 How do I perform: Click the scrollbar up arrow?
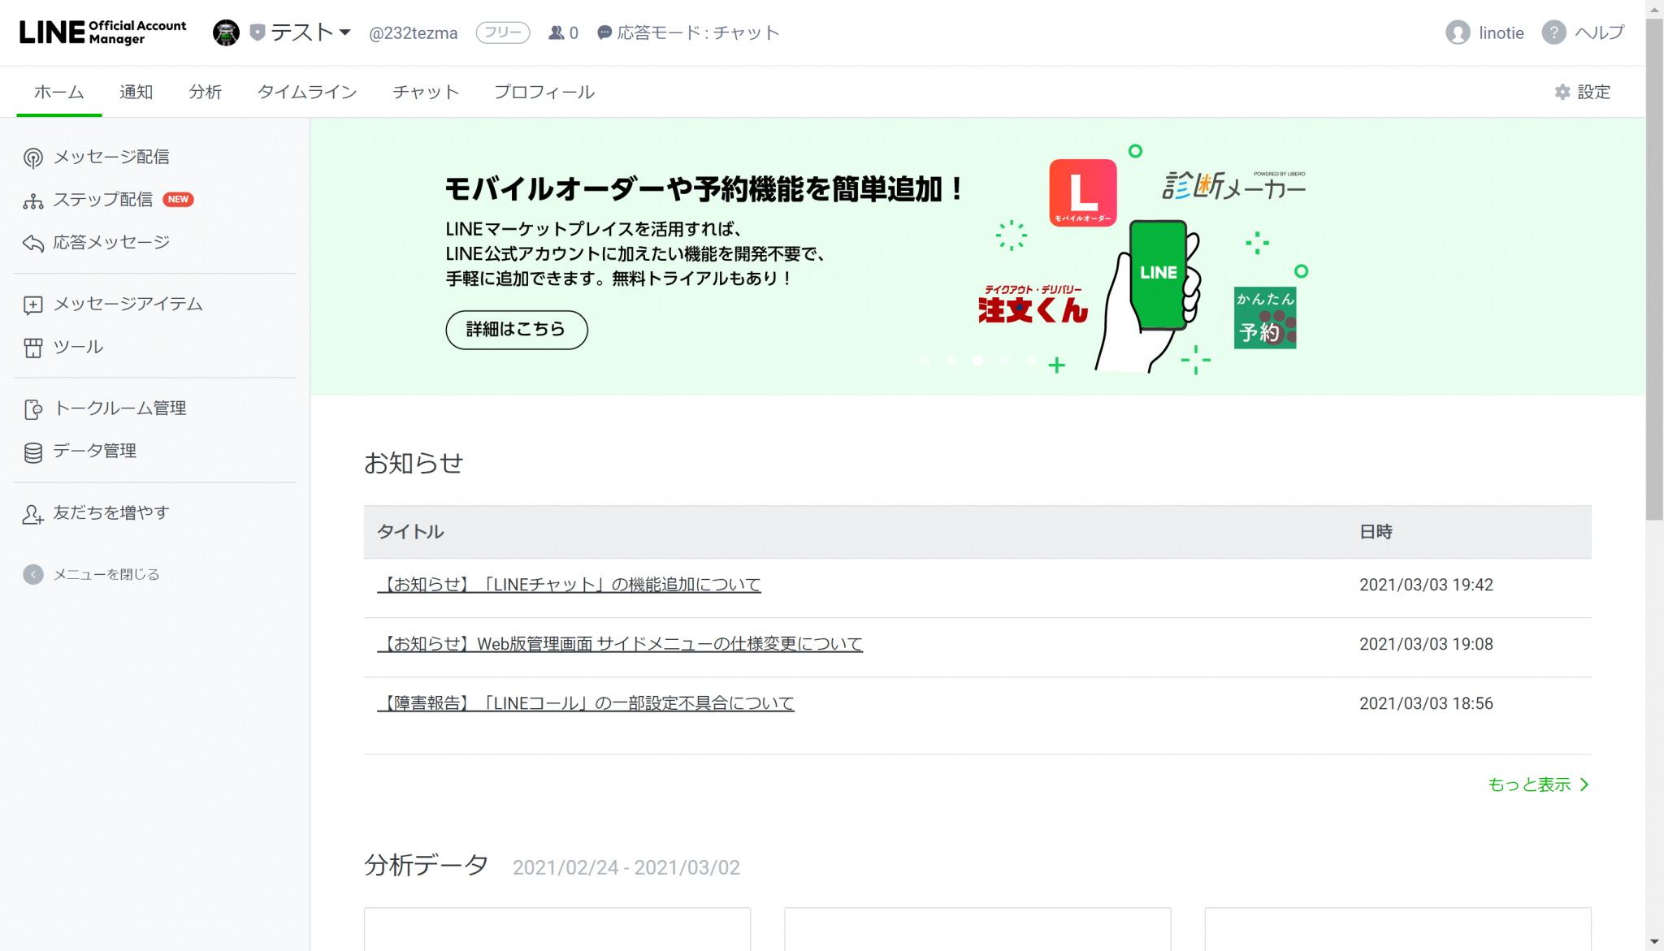1654,8
